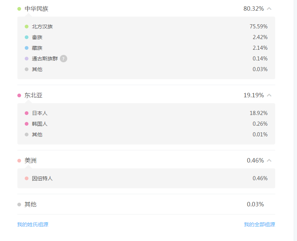Collapse the 中华民族 section chevron
This screenshot has height=241, width=297.
269,9
